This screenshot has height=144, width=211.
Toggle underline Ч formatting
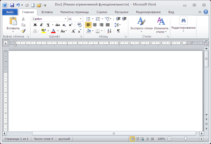[48, 25]
